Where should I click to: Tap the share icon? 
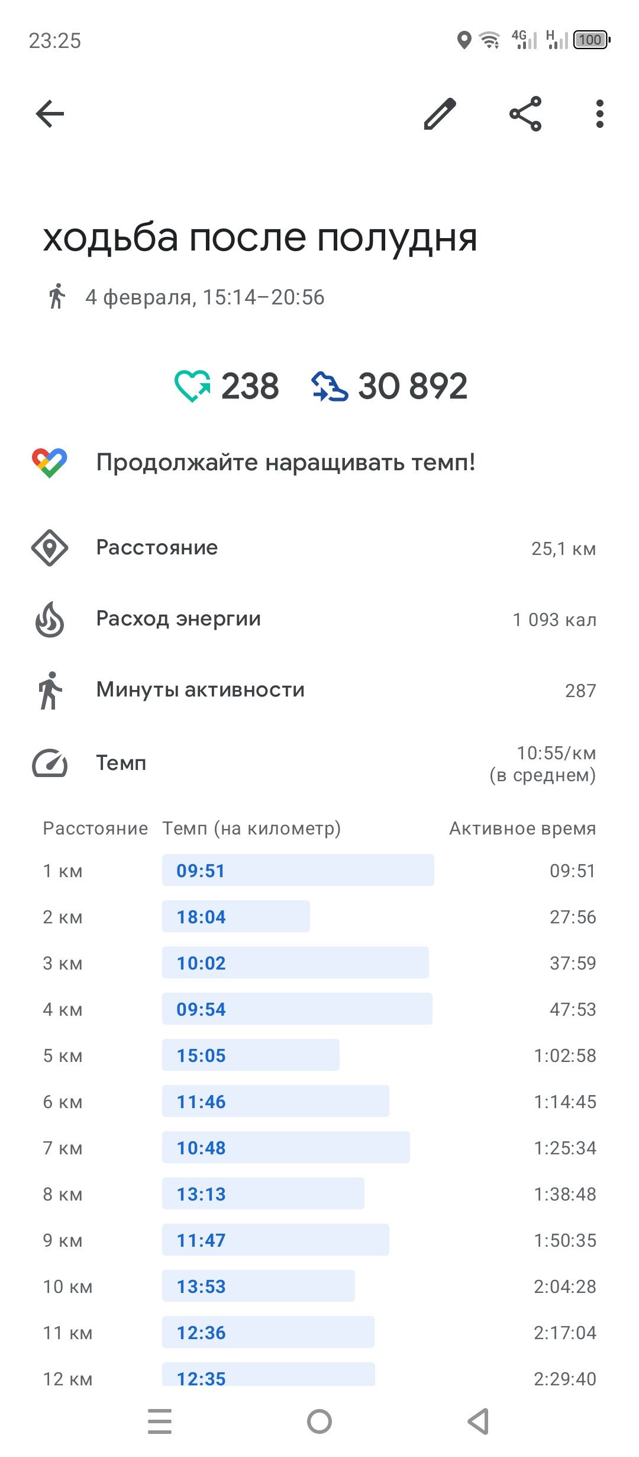(x=525, y=114)
